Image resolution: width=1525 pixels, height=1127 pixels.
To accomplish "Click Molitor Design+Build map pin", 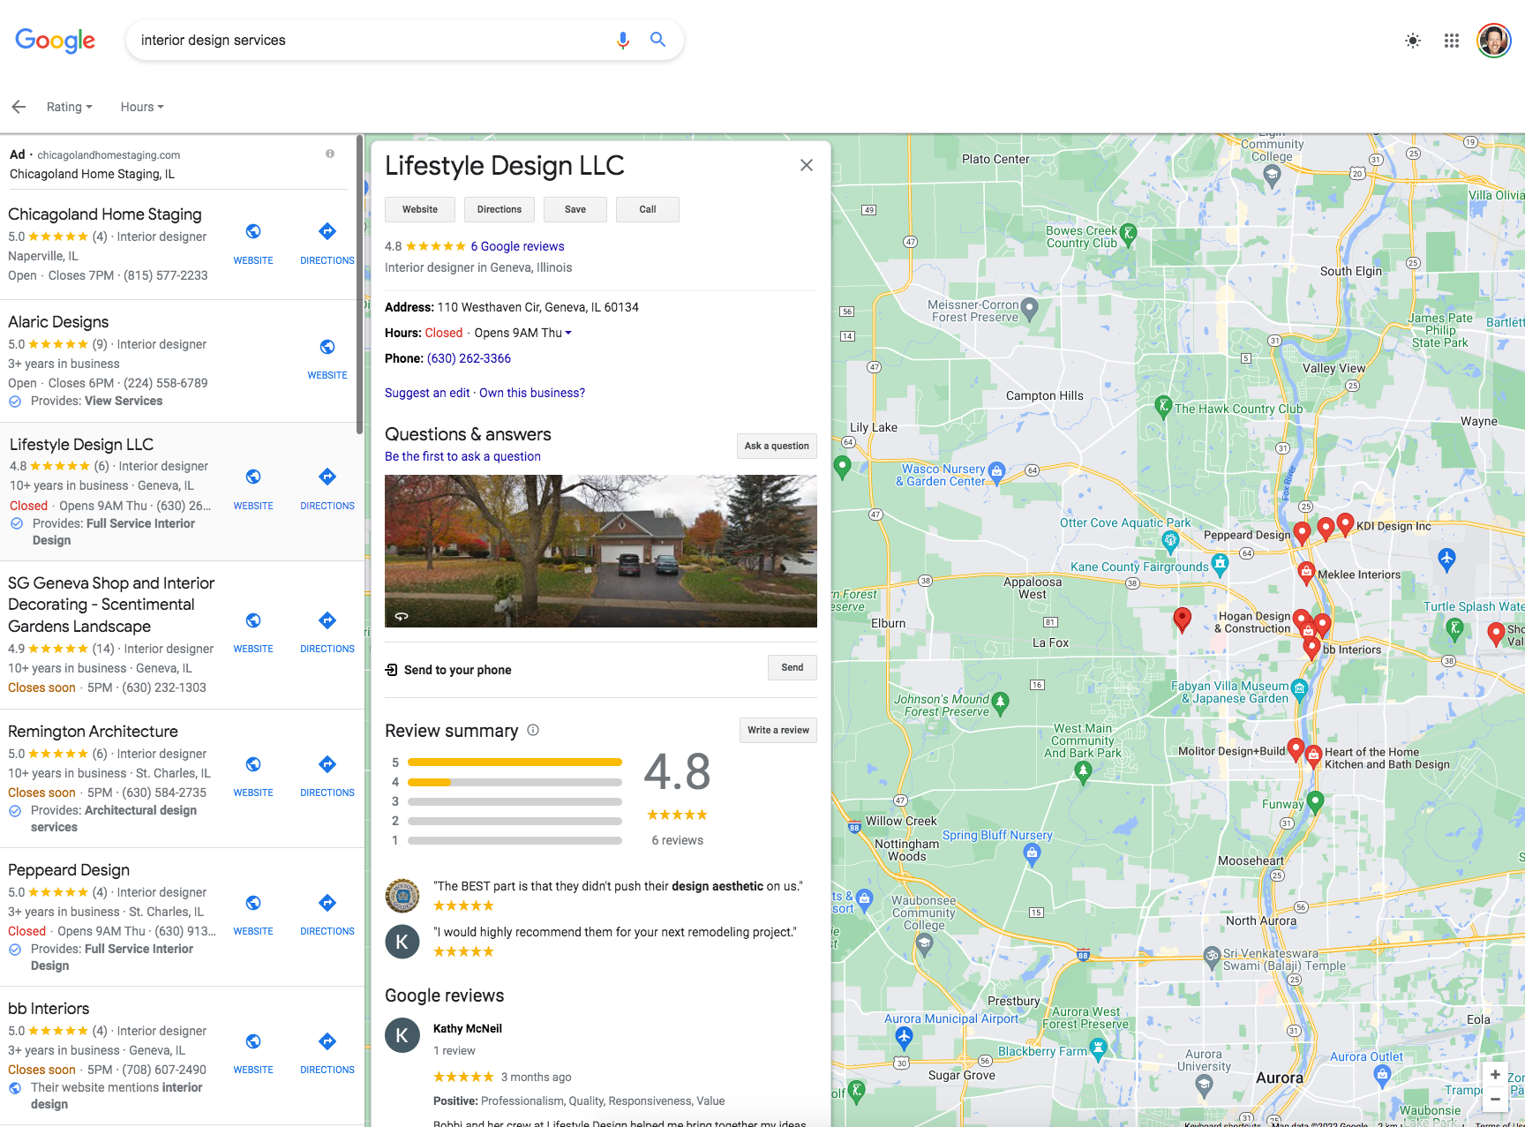I will 1296,750.
